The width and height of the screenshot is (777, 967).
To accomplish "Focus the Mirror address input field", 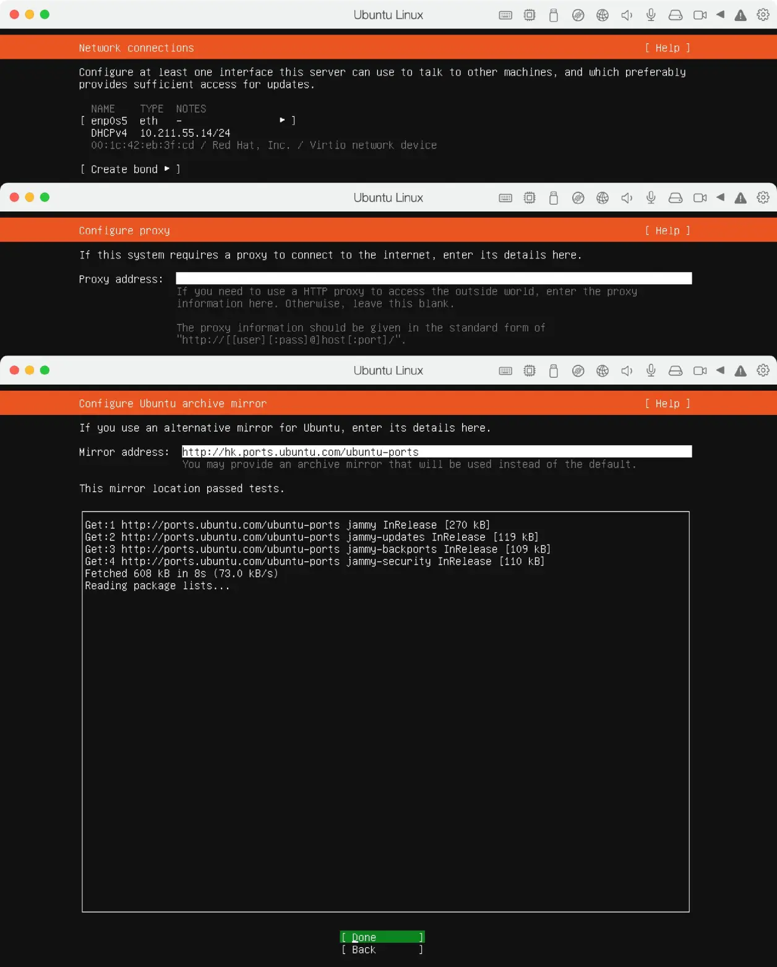I will pos(437,452).
